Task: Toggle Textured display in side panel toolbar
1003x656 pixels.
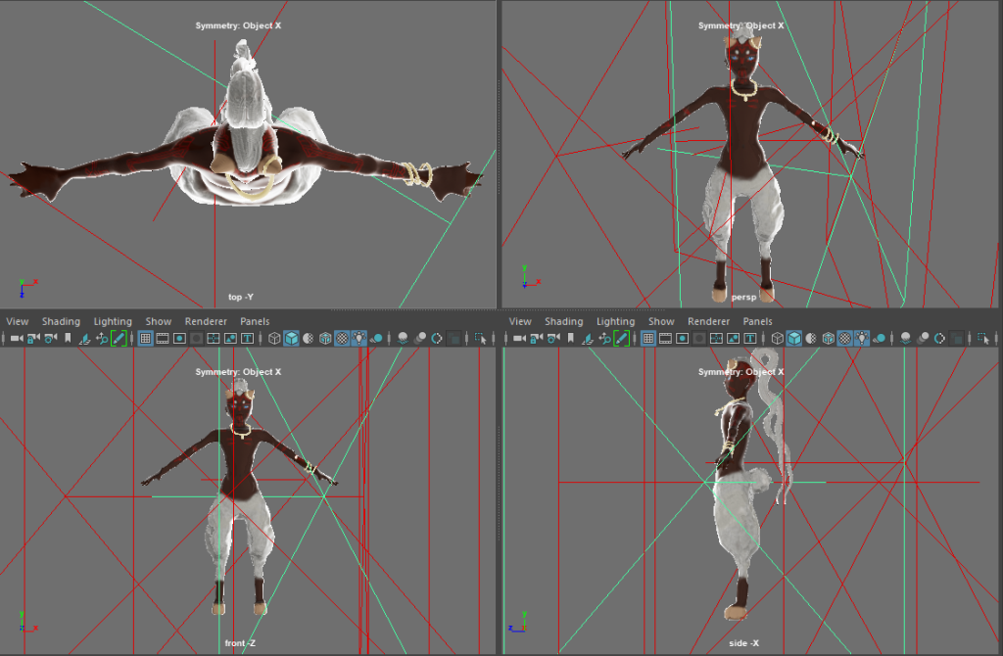Action: click(844, 339)
